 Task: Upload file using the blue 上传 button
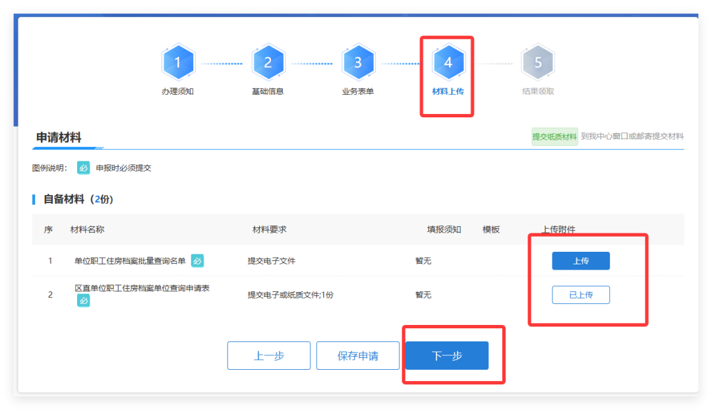580,261
